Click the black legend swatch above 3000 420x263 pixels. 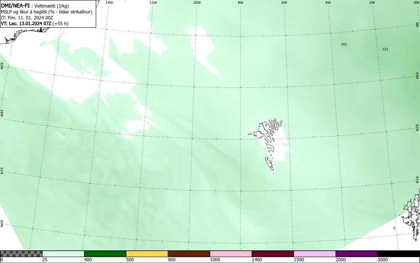coord(399,254)
